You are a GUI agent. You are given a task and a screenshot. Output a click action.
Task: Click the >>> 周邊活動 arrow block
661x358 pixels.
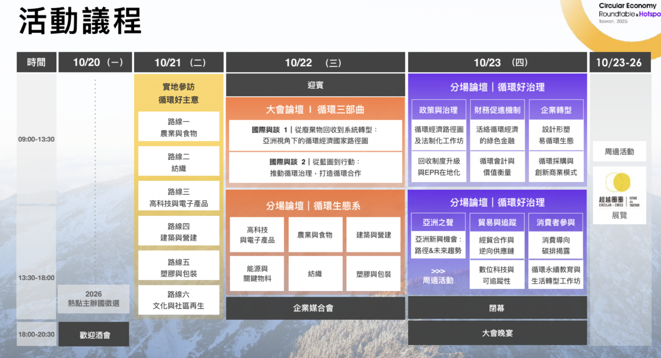click(x=438, y=276)
